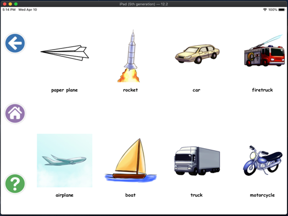Click the 'motorcycle' label
This screenshot has width=288, height=216.
click(262, 195)
